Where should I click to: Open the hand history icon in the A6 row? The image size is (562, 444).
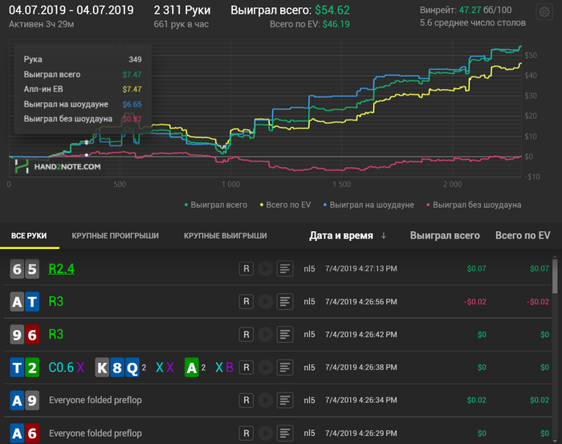point(284,433)
